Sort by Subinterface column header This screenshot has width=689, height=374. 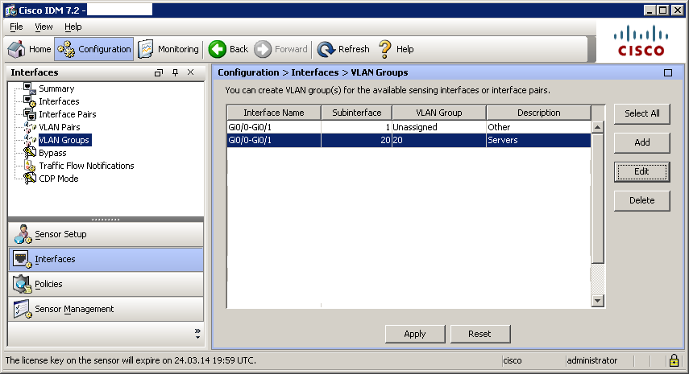pos(356,113)
